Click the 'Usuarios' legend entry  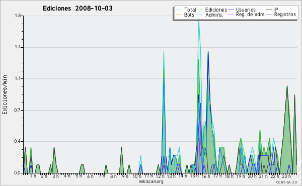[246, 10]
